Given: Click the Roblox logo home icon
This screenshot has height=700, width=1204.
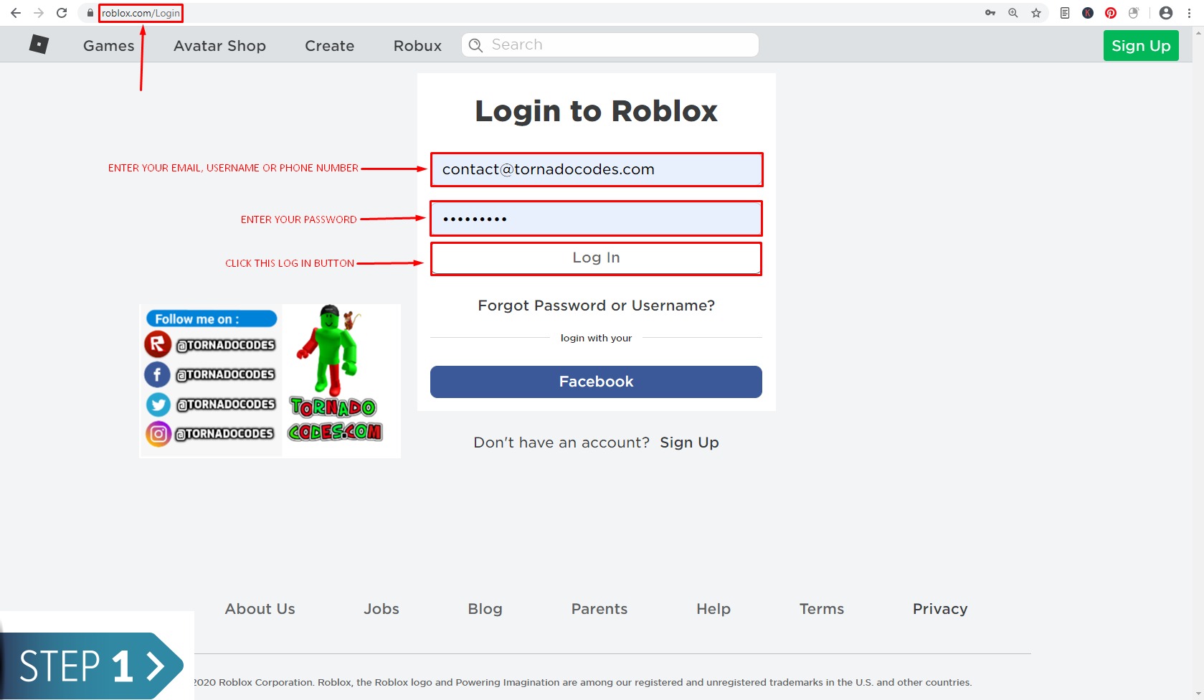Looking at the screenshot, I should (39, 44).
